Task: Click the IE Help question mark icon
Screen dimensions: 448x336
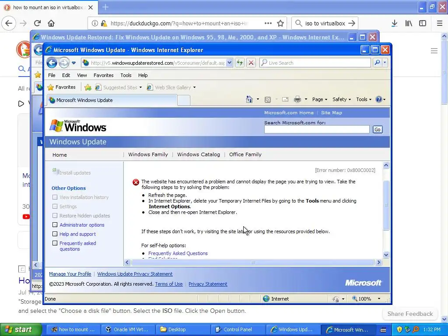Action: click(x=379, y=99)
